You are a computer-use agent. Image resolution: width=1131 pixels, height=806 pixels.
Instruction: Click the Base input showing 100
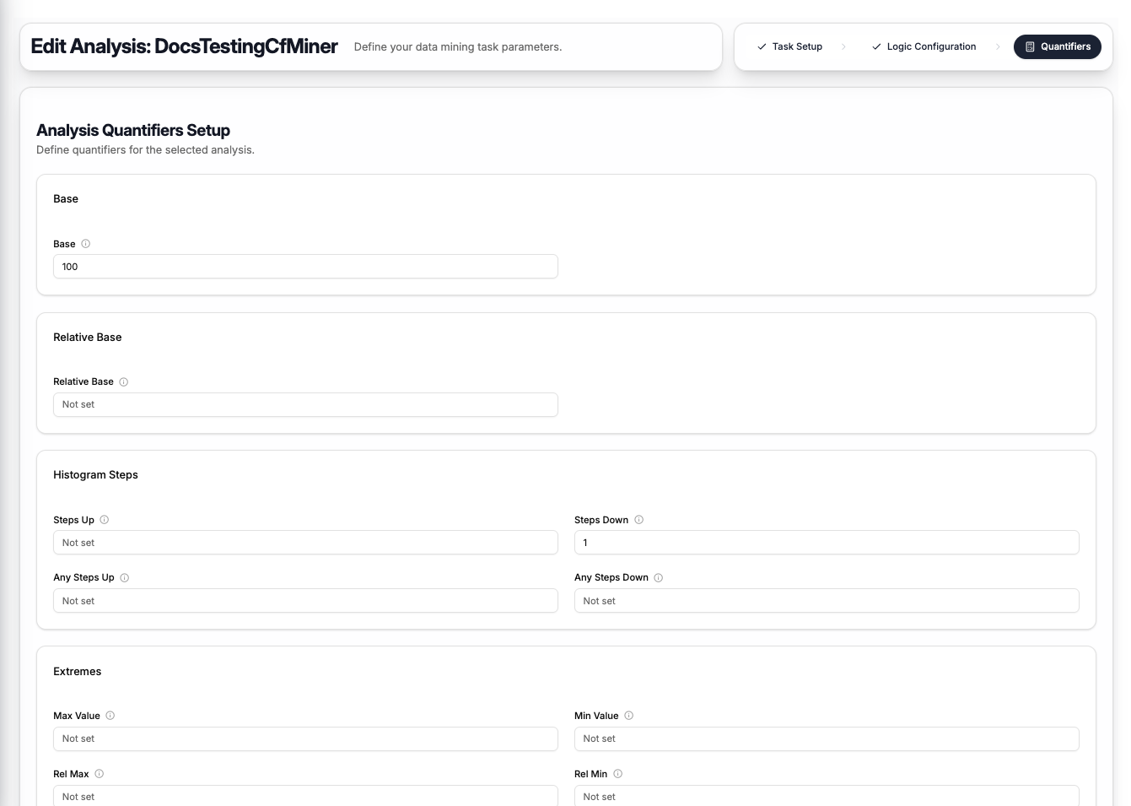305,266
